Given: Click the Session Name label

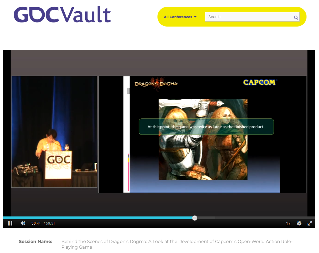Looking at the screenshot, I should tap(36, 241).
